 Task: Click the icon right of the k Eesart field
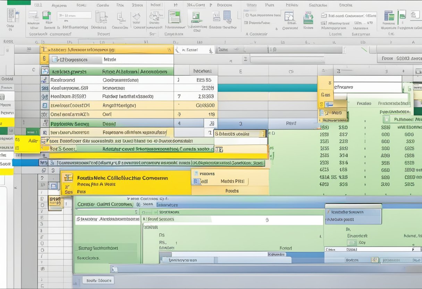coord(210,50)
